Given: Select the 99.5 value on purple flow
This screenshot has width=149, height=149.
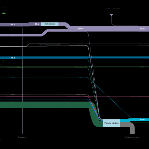Looking at the screenshot, I should (x=142, y=29).
